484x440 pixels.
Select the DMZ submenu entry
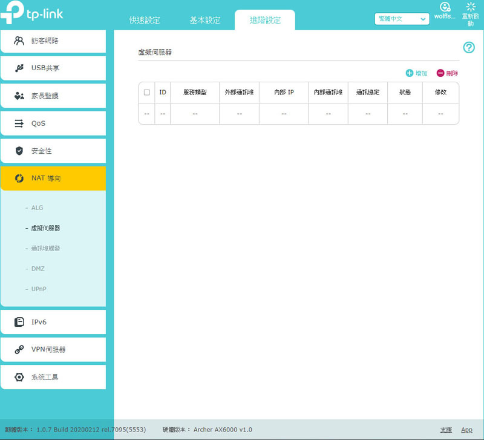pyautogui.click(x=38, y=269)
